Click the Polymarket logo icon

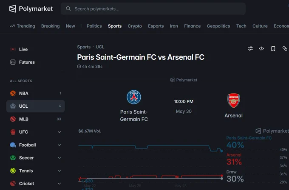coord(12,8)
